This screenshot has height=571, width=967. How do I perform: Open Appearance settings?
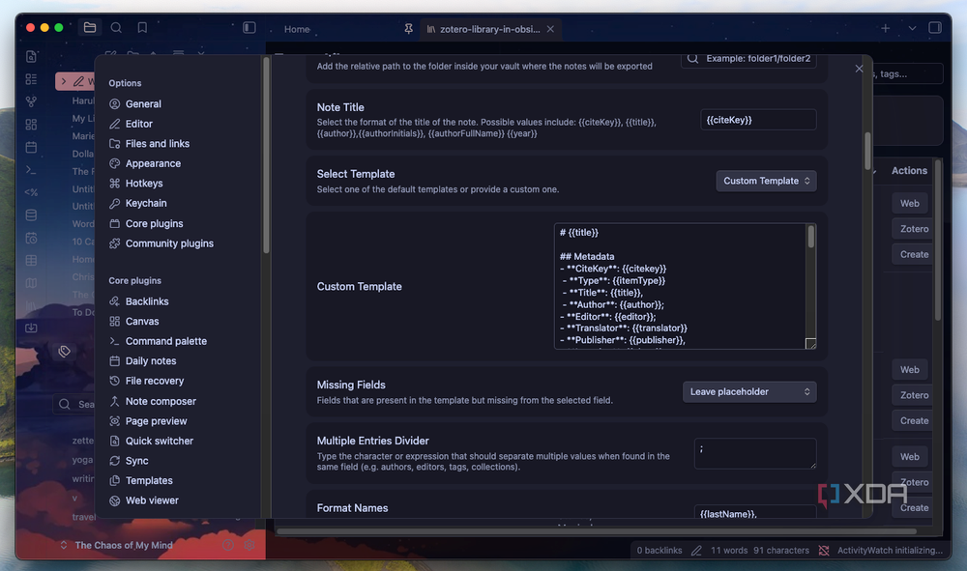153,163
